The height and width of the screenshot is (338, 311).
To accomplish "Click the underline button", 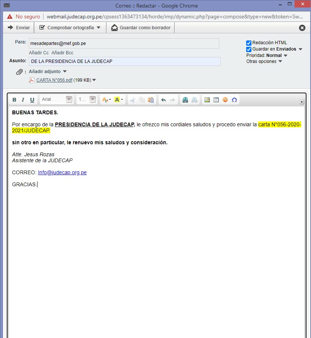I will pyautogui.click(x=32, y=100).
